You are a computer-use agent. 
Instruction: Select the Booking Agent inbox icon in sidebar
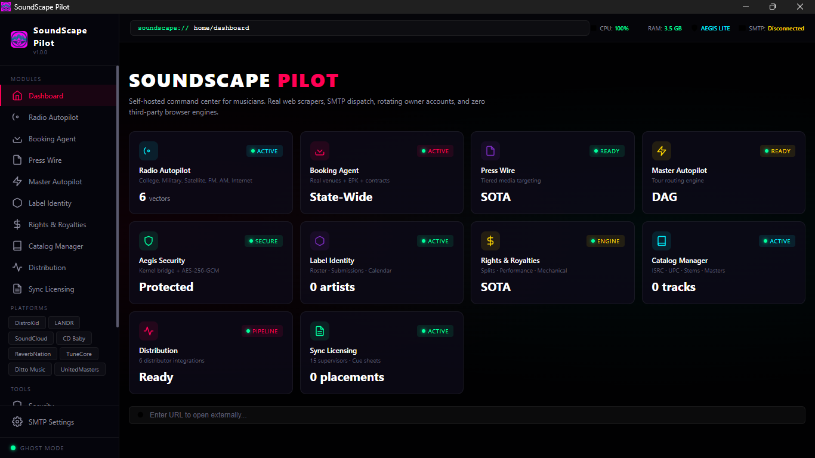tap(17, 139)
